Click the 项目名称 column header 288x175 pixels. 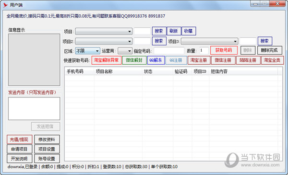point(118,71)
